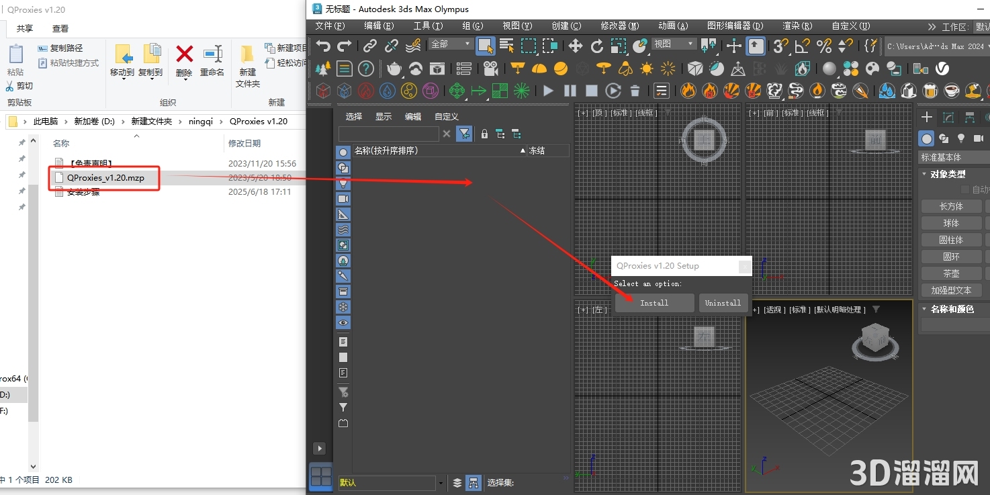
Task: Click the Scene Explorer search field
Action: point(388,134)
